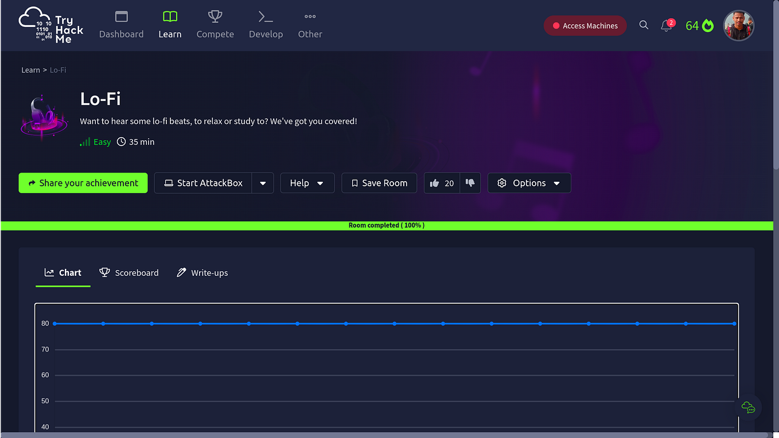
Task: Click Share your achievement button
Action: coord(83,183)
